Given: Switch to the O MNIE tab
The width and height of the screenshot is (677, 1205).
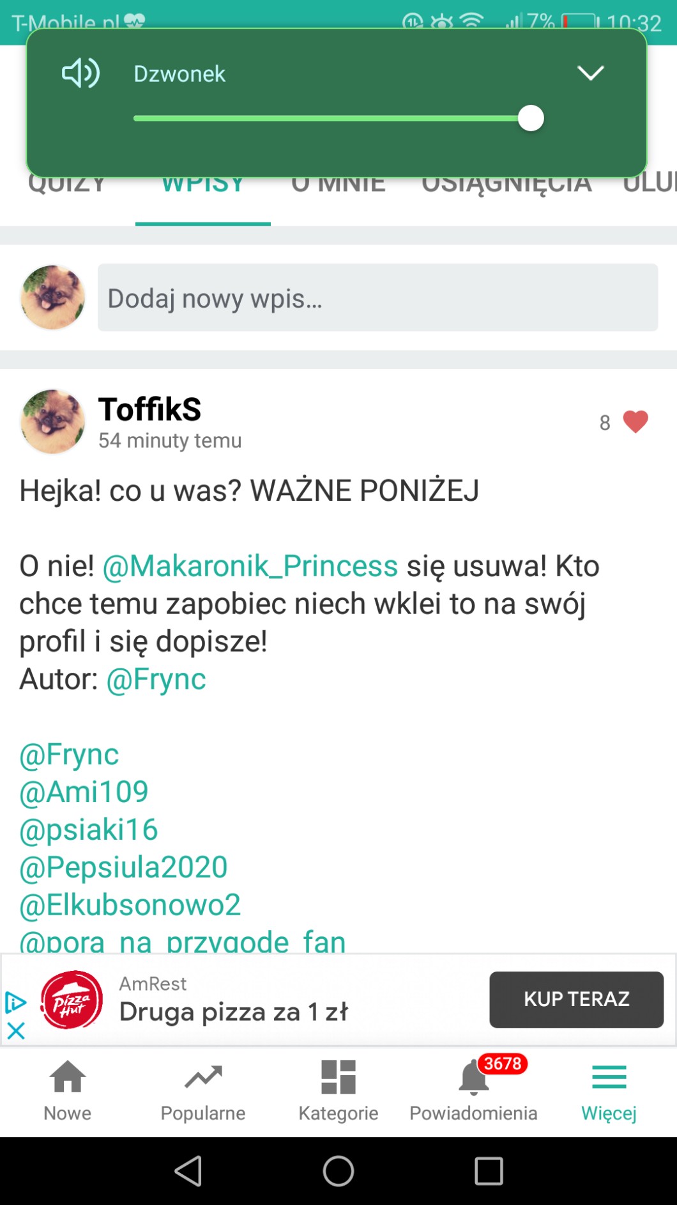Looking at the screenshot, I should pos(338,185).
